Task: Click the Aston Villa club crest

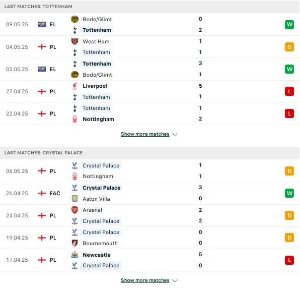Action: [x=74, y=199]
